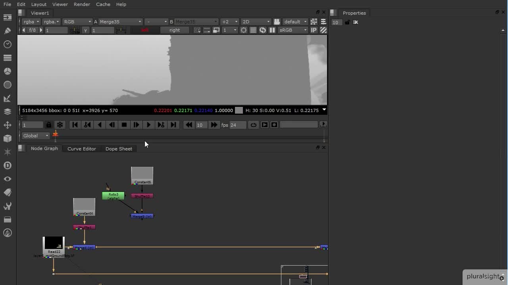The width and height of the screenshot is (508, 285).
Task: Open the Transform nodes move icon
Action: click(x=8, y=125)
